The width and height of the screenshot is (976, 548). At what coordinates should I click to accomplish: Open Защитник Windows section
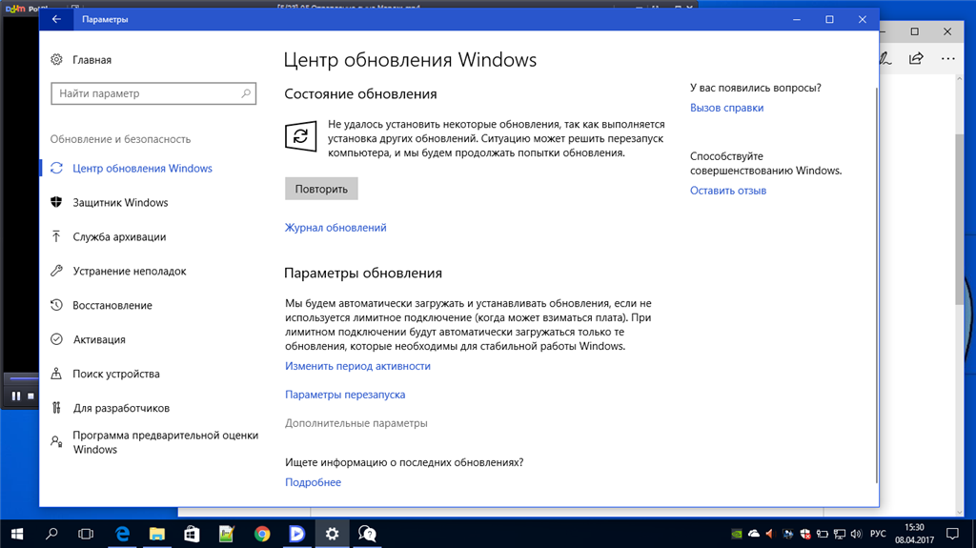tap(120, 202)
